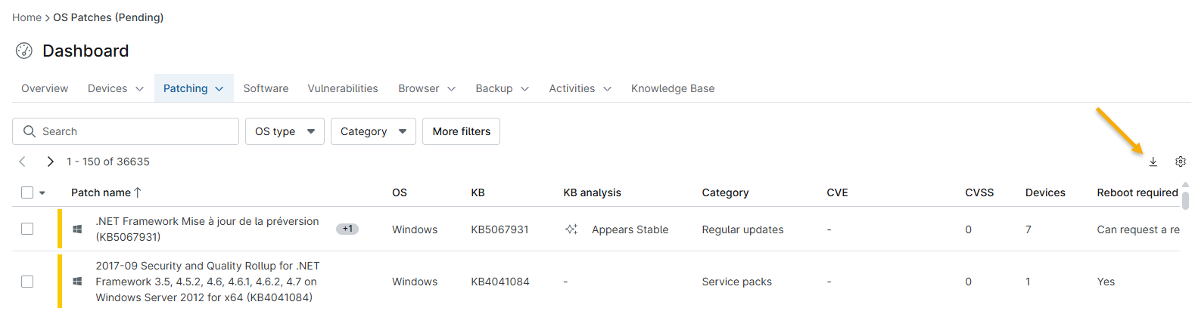Switch to the Vulnerabilities tab

point(343,88)
